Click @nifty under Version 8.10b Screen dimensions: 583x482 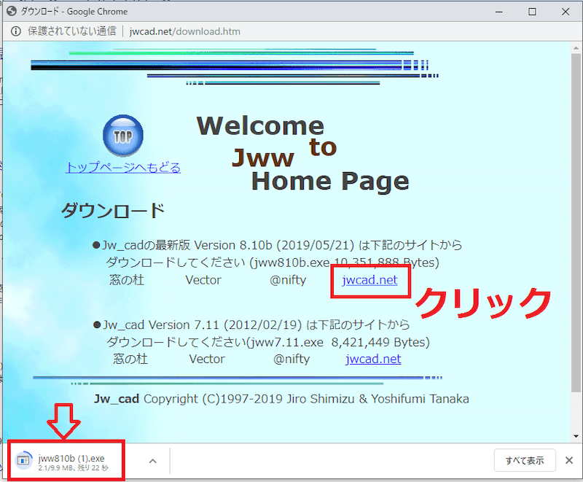pyautogui.click(x=288, y=280)
